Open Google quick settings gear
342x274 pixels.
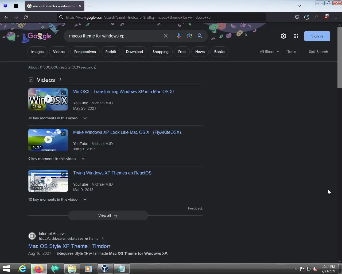(283, 36)
